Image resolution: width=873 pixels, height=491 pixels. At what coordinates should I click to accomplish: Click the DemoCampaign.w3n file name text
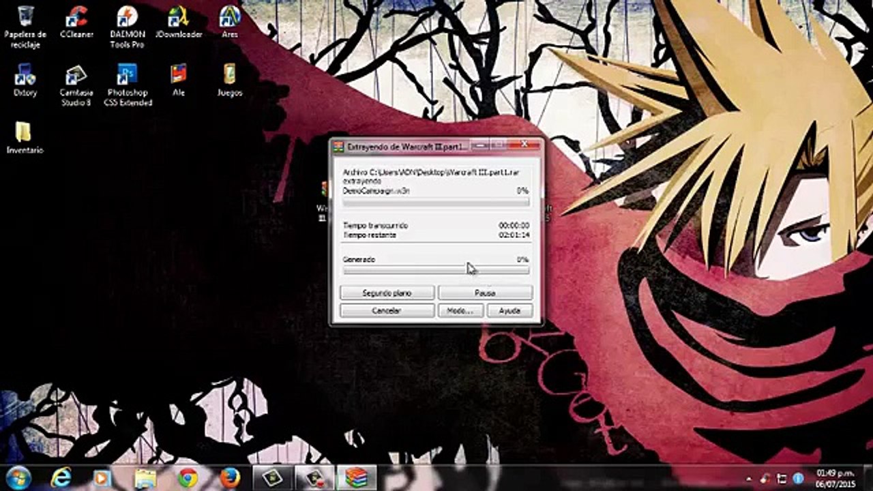coord(376,192)
